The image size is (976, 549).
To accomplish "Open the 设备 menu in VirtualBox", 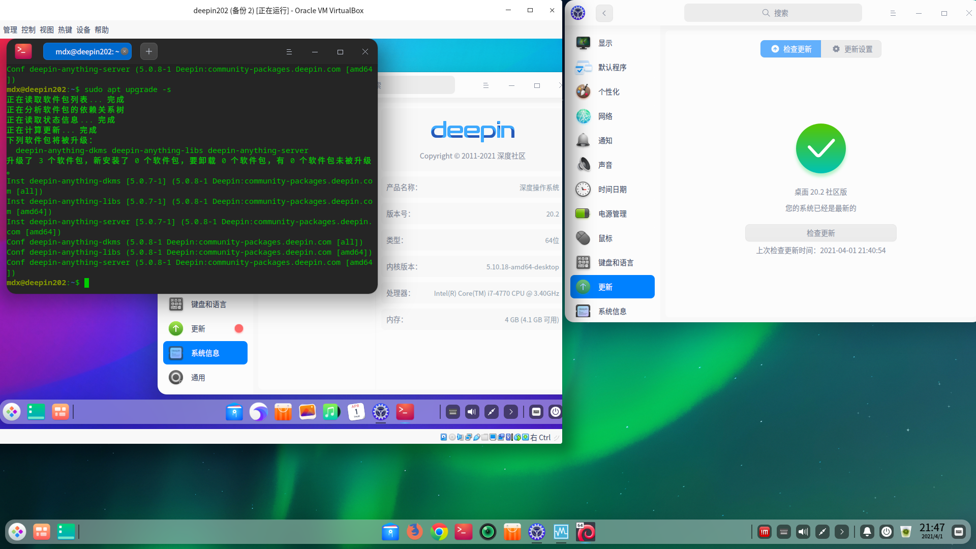I will pyautogui.click(x=83, y=30).
